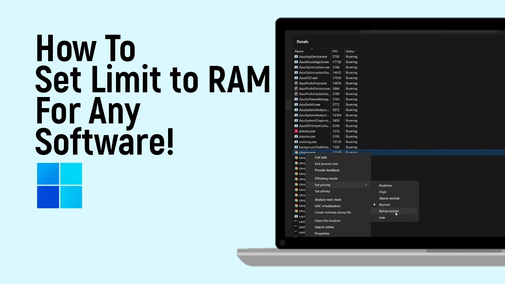
Task: Select Analyze wait chain
Action: [x=328, y=200]
